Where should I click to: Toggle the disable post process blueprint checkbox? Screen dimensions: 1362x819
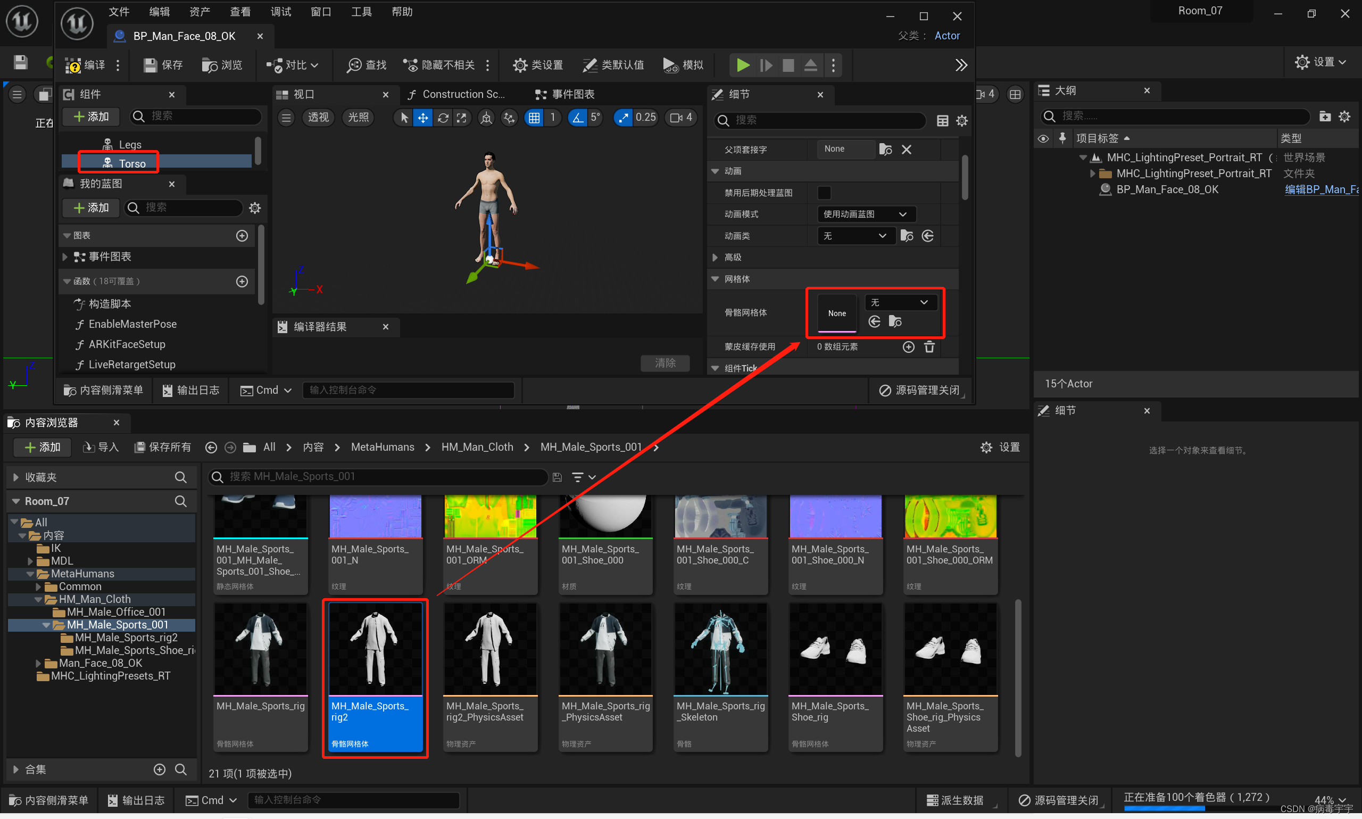point(824,193)
